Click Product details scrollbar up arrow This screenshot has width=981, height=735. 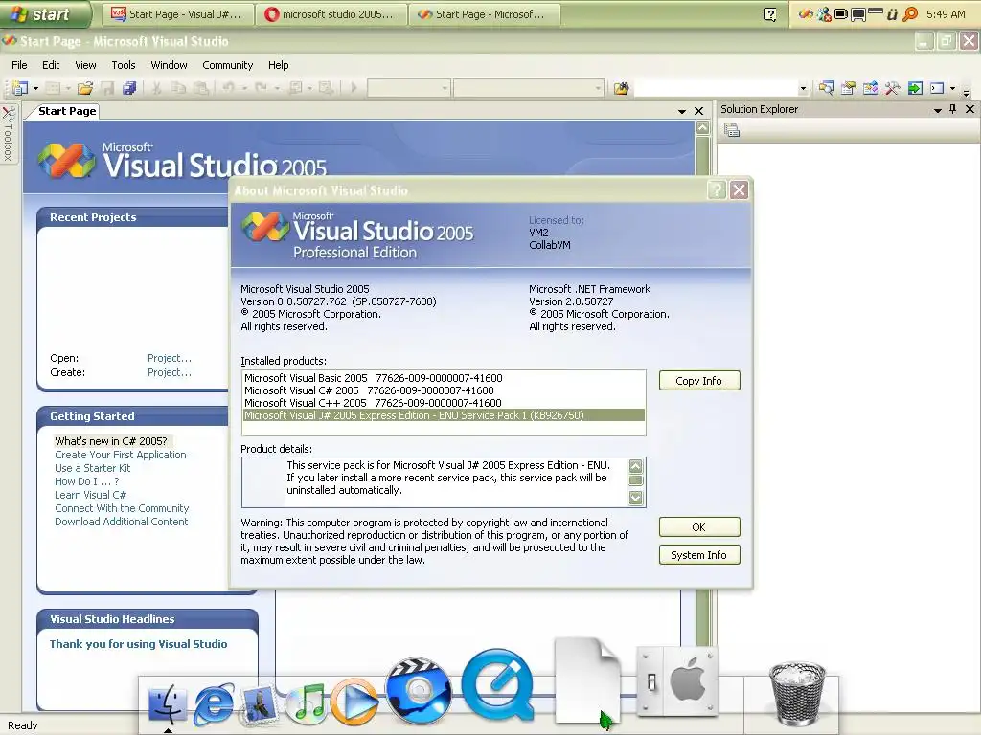point(636,466)
